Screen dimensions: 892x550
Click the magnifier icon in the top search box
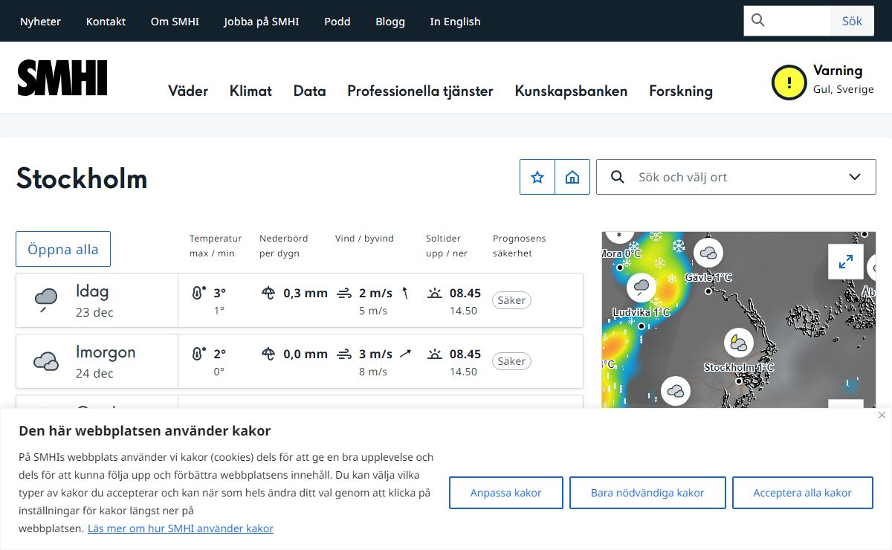click(758, 21)
